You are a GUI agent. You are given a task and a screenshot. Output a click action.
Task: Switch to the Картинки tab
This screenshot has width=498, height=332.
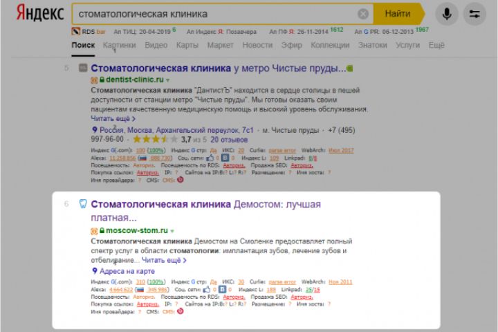120,45
